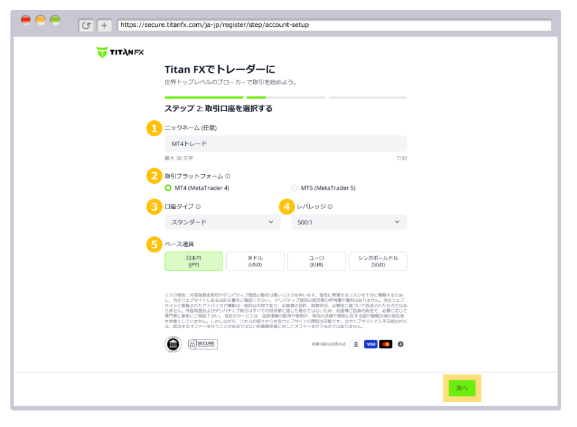Choose ユーロ (EUR) base currency
This screenshot has height=427, width=577.
tap(317, 261)
